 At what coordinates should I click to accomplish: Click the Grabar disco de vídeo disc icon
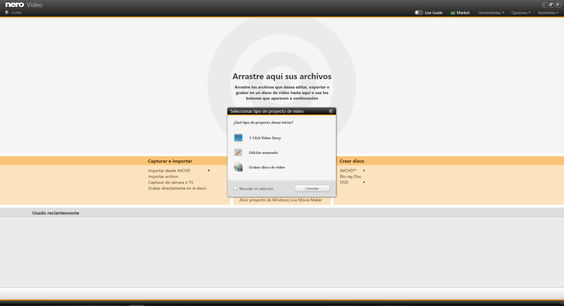[x=238, y=167]
